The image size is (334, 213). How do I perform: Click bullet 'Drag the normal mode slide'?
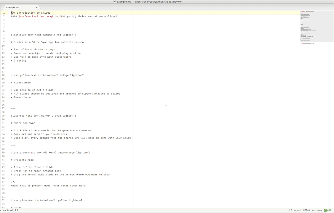coord(60,175)
